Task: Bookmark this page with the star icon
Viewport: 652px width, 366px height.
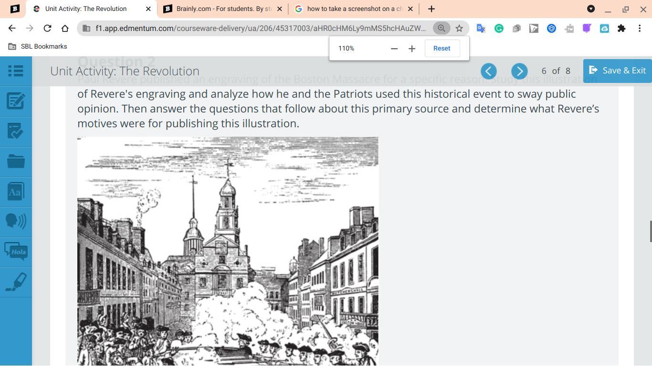Action: coord(459,28)
